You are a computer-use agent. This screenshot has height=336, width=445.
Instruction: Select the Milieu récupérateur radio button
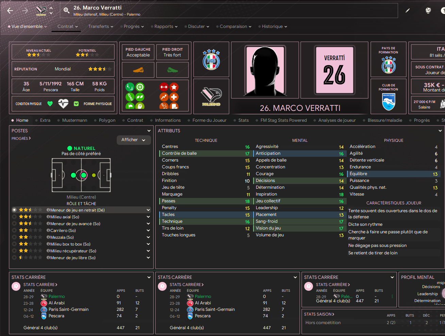(14, 251)
